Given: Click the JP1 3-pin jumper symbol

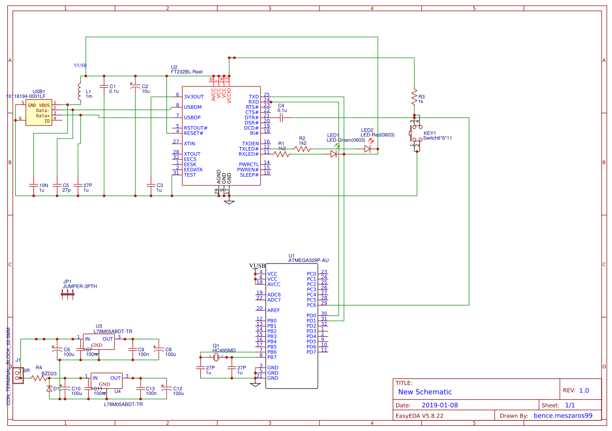Looking at the screenshot, I should point(67,294).
